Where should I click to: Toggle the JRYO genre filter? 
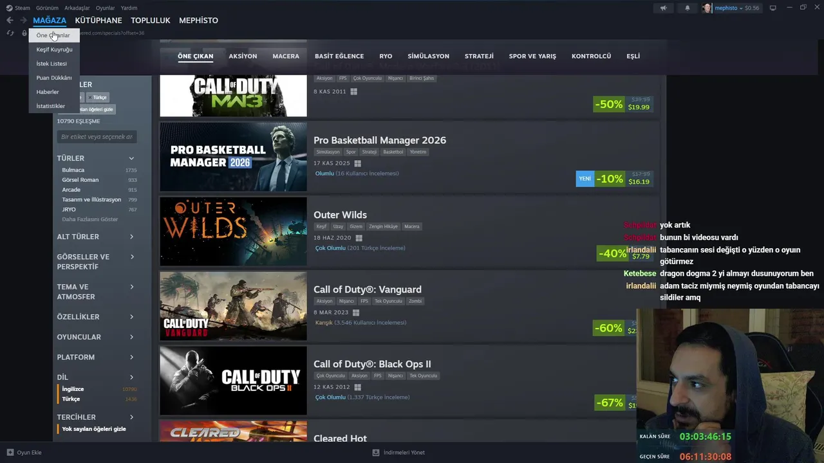[99, 209]
